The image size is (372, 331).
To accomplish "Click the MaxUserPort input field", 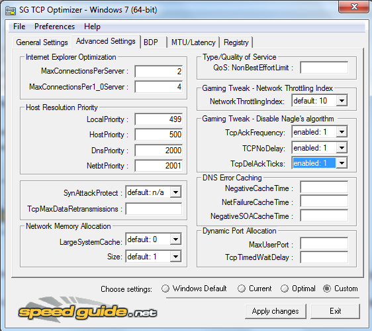I will (x=324, y=243).
